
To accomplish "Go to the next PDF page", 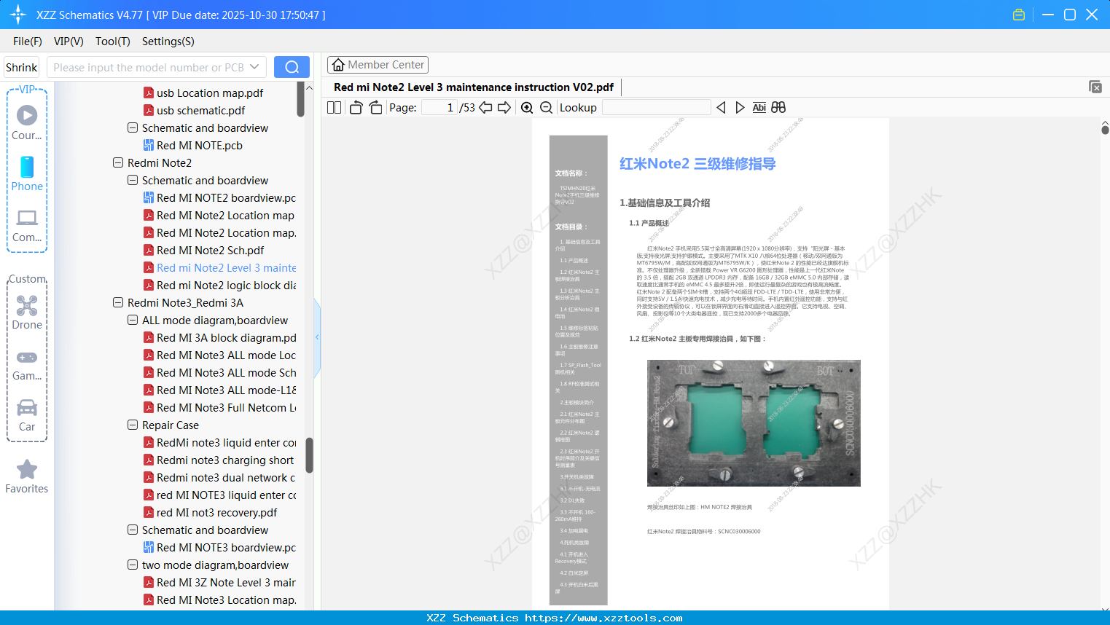I will (503, 107).
